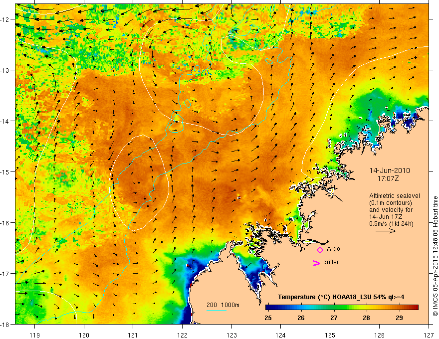Screen dimensions: 439x339
Task: Click the colorbar tick label '25'
Action: tap(268, 318)
